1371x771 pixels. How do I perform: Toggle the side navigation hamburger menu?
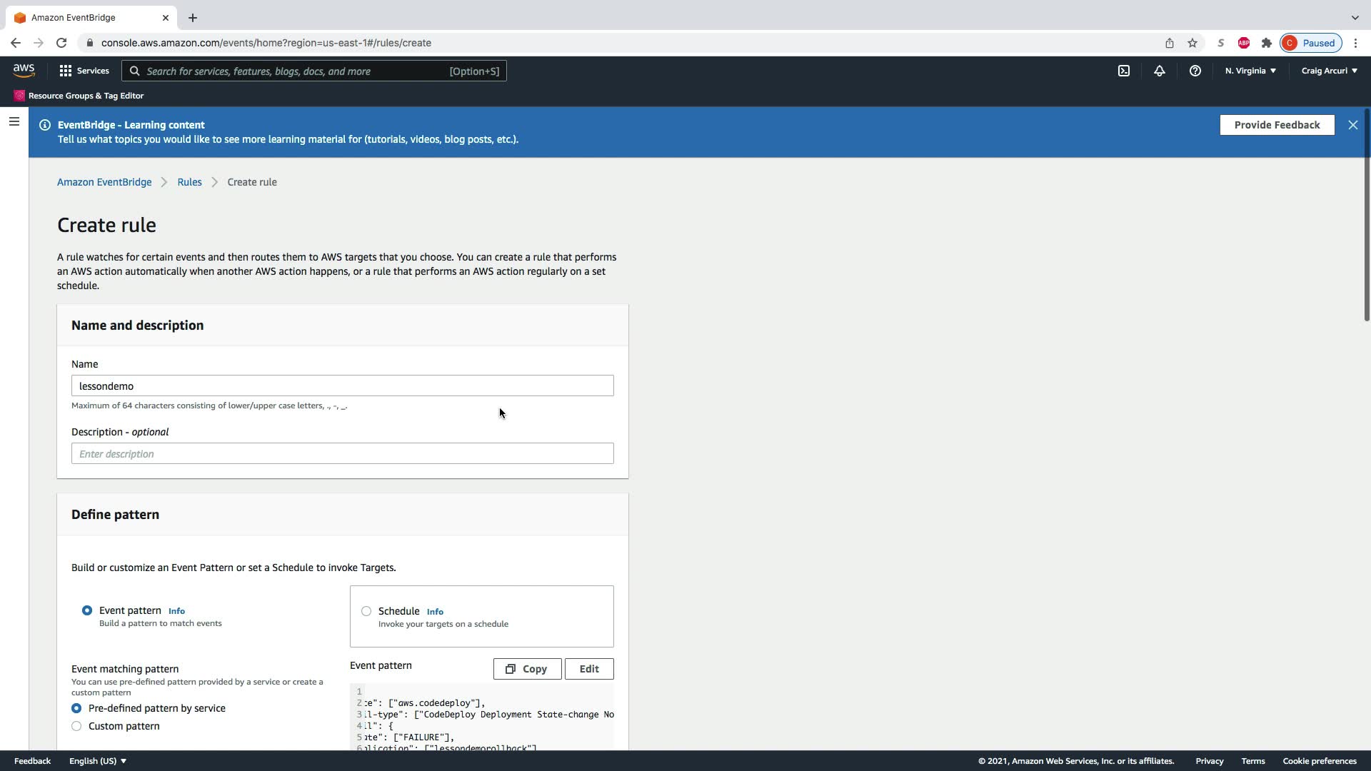[14, 121]
